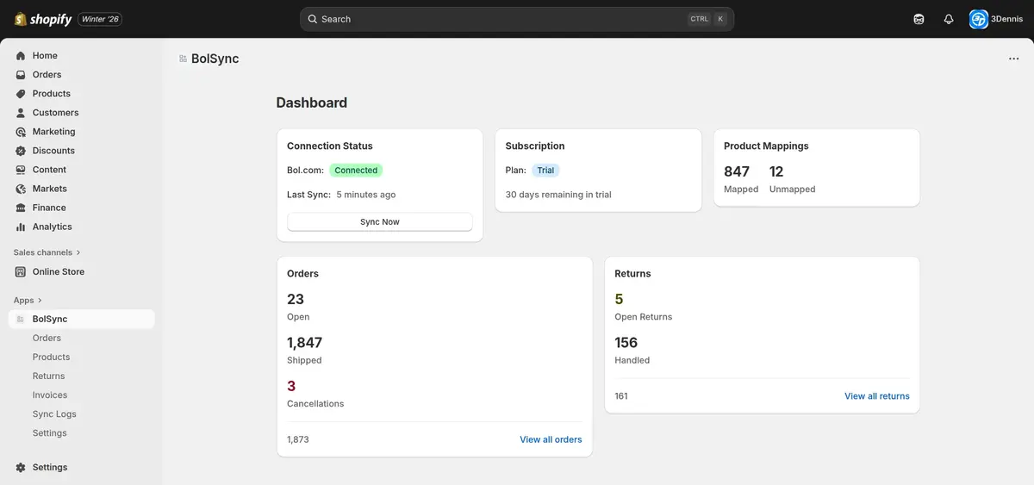Follow the View all orders link
This screenshot has height=485, width=1034.
point(551,439)
